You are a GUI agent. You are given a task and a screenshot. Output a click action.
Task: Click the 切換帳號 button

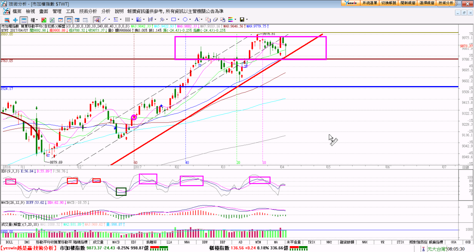[x=388, y=3]
